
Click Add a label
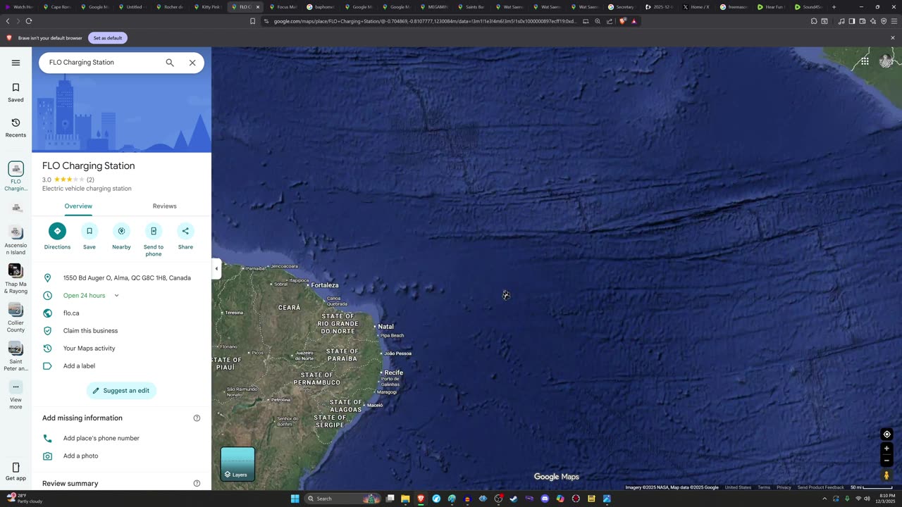click(x=121, y=366)
